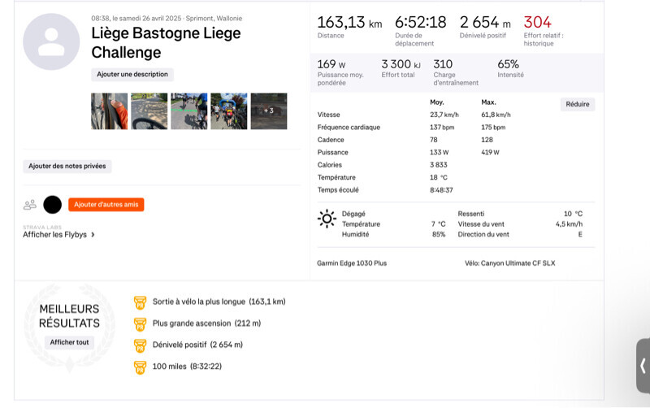Open the first activity photo thumbnail

tap(109, 111)
